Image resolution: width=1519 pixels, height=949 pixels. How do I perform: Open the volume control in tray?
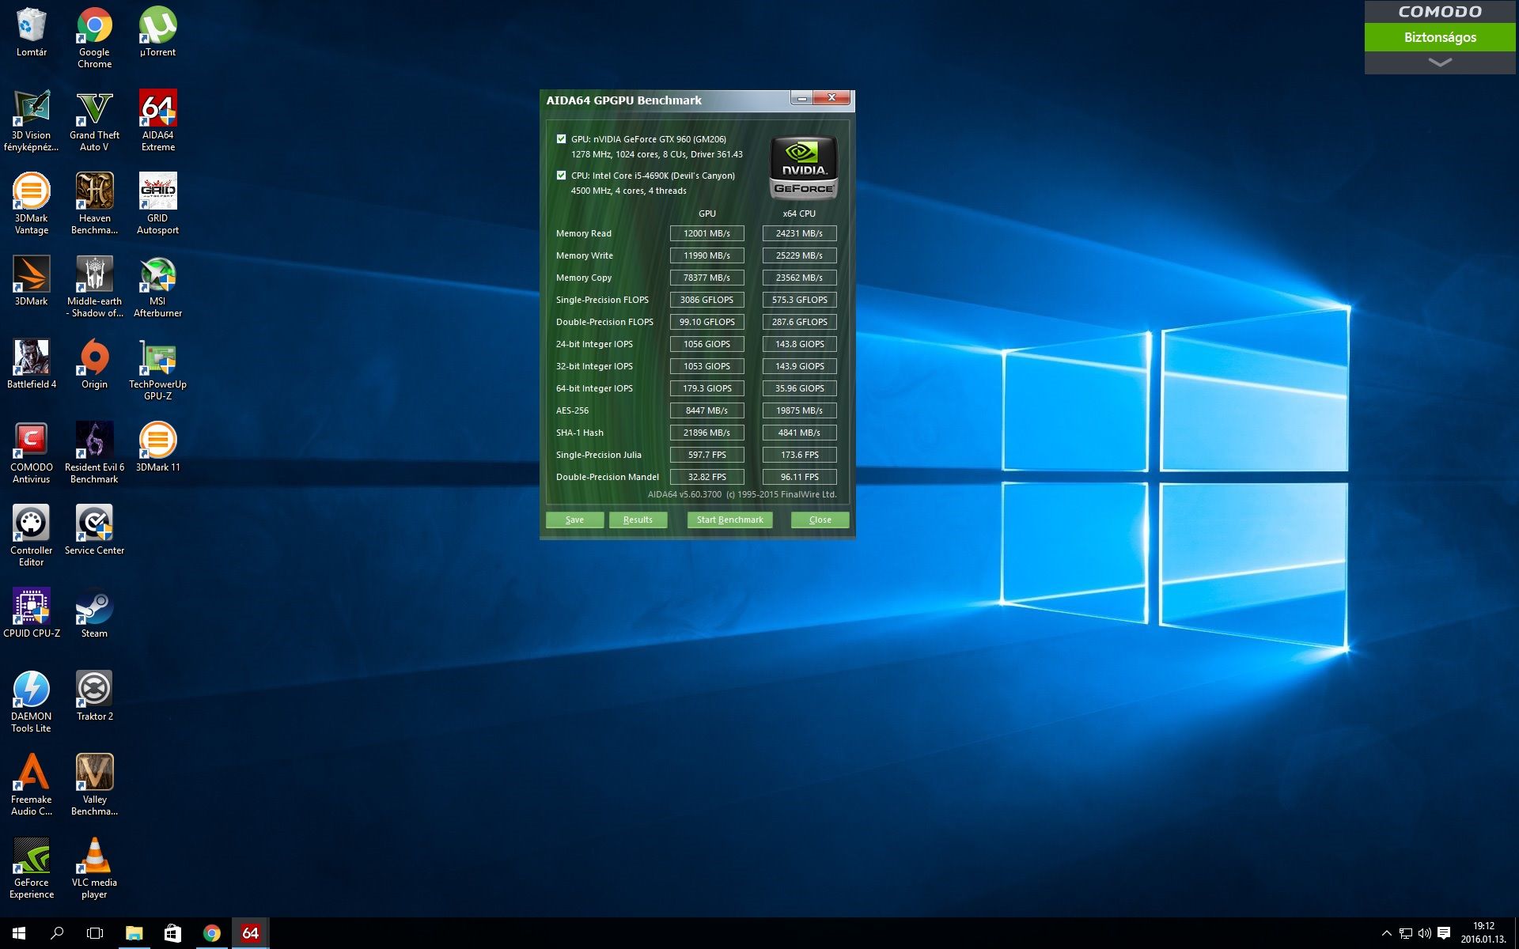pyautogui.click(x=1424, y=933)
